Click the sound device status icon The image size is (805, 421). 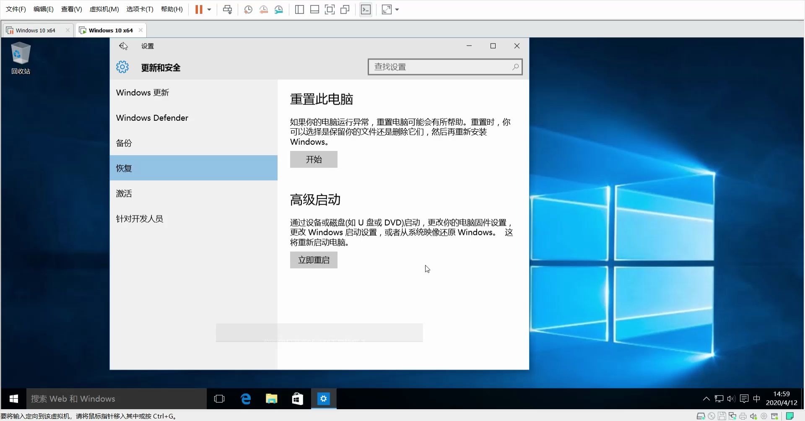[x=753, y=416]
